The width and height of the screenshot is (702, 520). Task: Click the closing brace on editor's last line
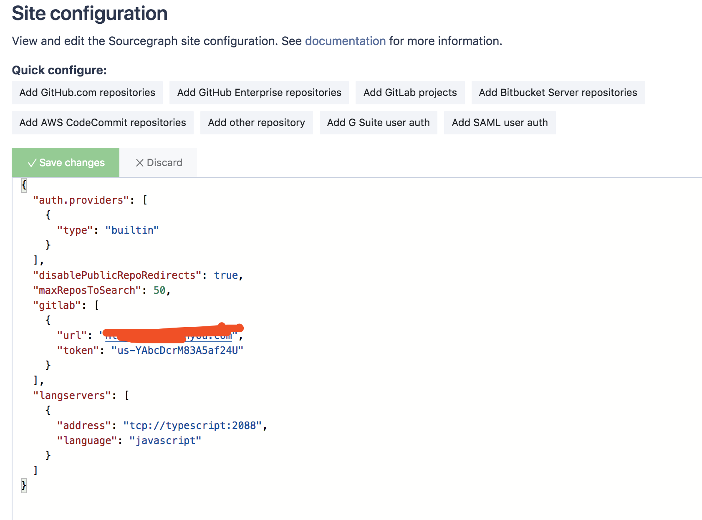coord(24,486)
